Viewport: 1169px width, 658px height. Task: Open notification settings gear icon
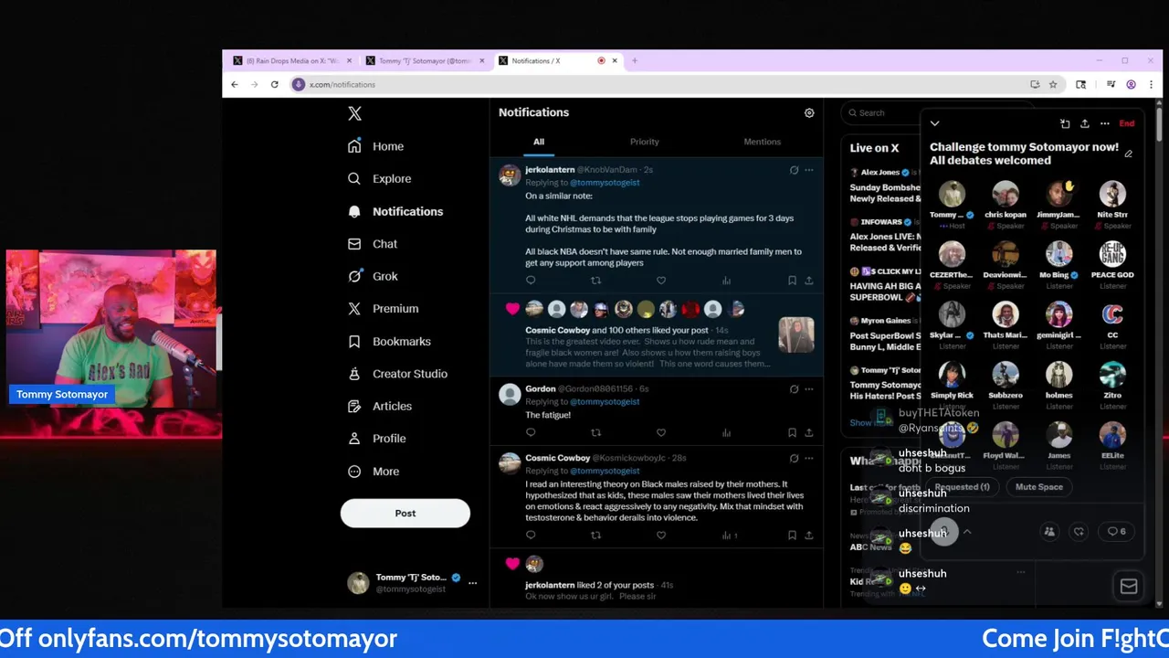[809, 112]
